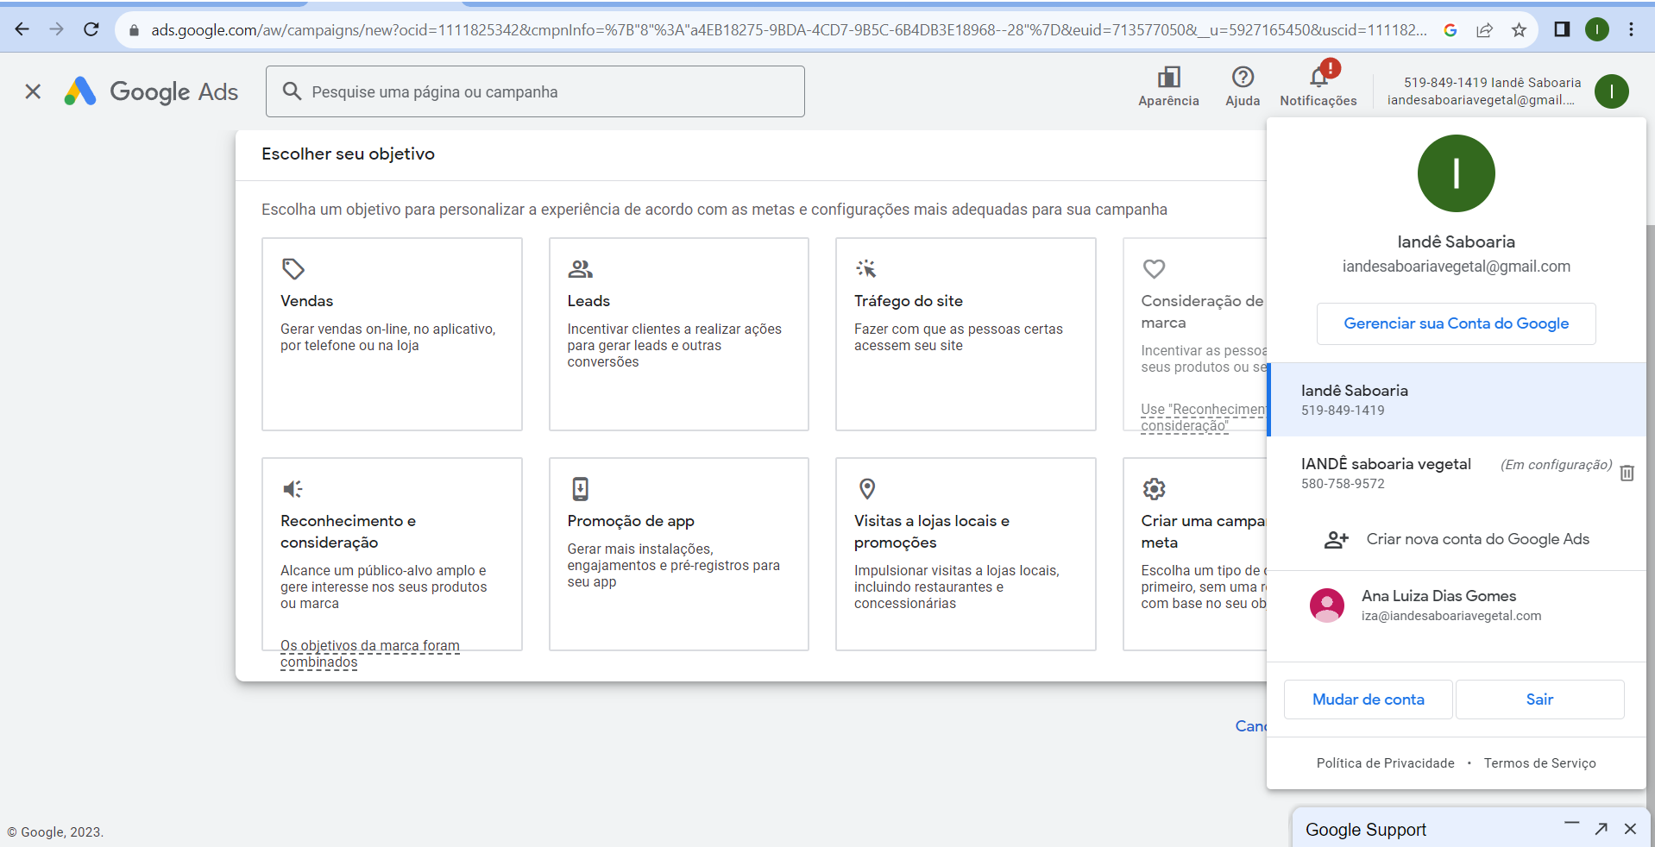Reload the page with the refresh icon

[x=91, y=29]
